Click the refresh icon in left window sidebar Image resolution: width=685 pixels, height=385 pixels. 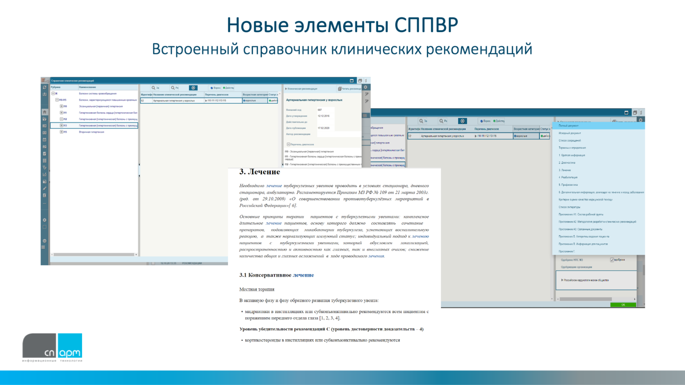point(45,87)
